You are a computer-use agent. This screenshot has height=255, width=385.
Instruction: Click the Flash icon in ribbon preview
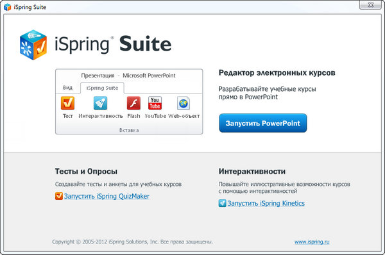[133, 103]
